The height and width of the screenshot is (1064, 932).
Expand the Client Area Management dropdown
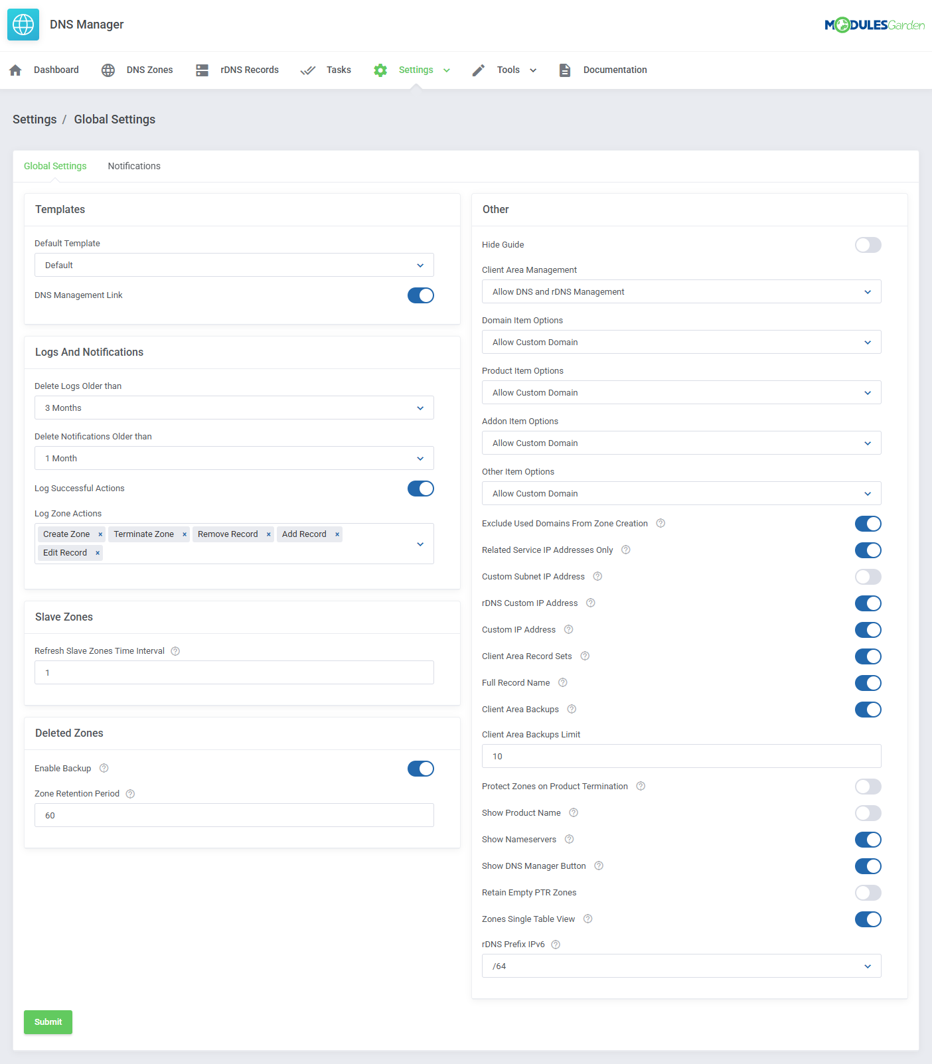pyautogui.click(x=681, y=292)
